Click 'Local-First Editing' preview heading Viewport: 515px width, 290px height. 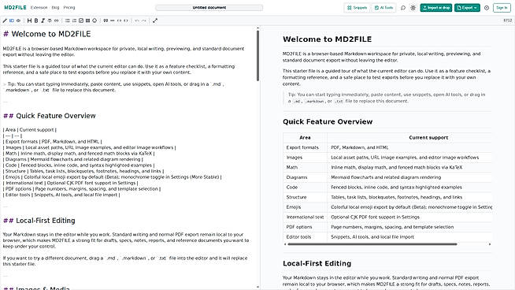(317, 263)
